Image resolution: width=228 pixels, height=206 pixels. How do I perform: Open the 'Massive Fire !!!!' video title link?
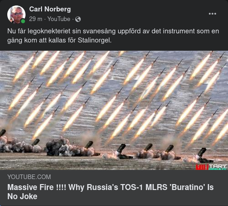pyautogui.click(x=110, y=192)
